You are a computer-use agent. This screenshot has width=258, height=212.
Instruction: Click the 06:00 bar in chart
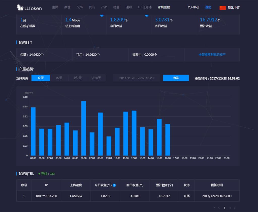(84, 128)
